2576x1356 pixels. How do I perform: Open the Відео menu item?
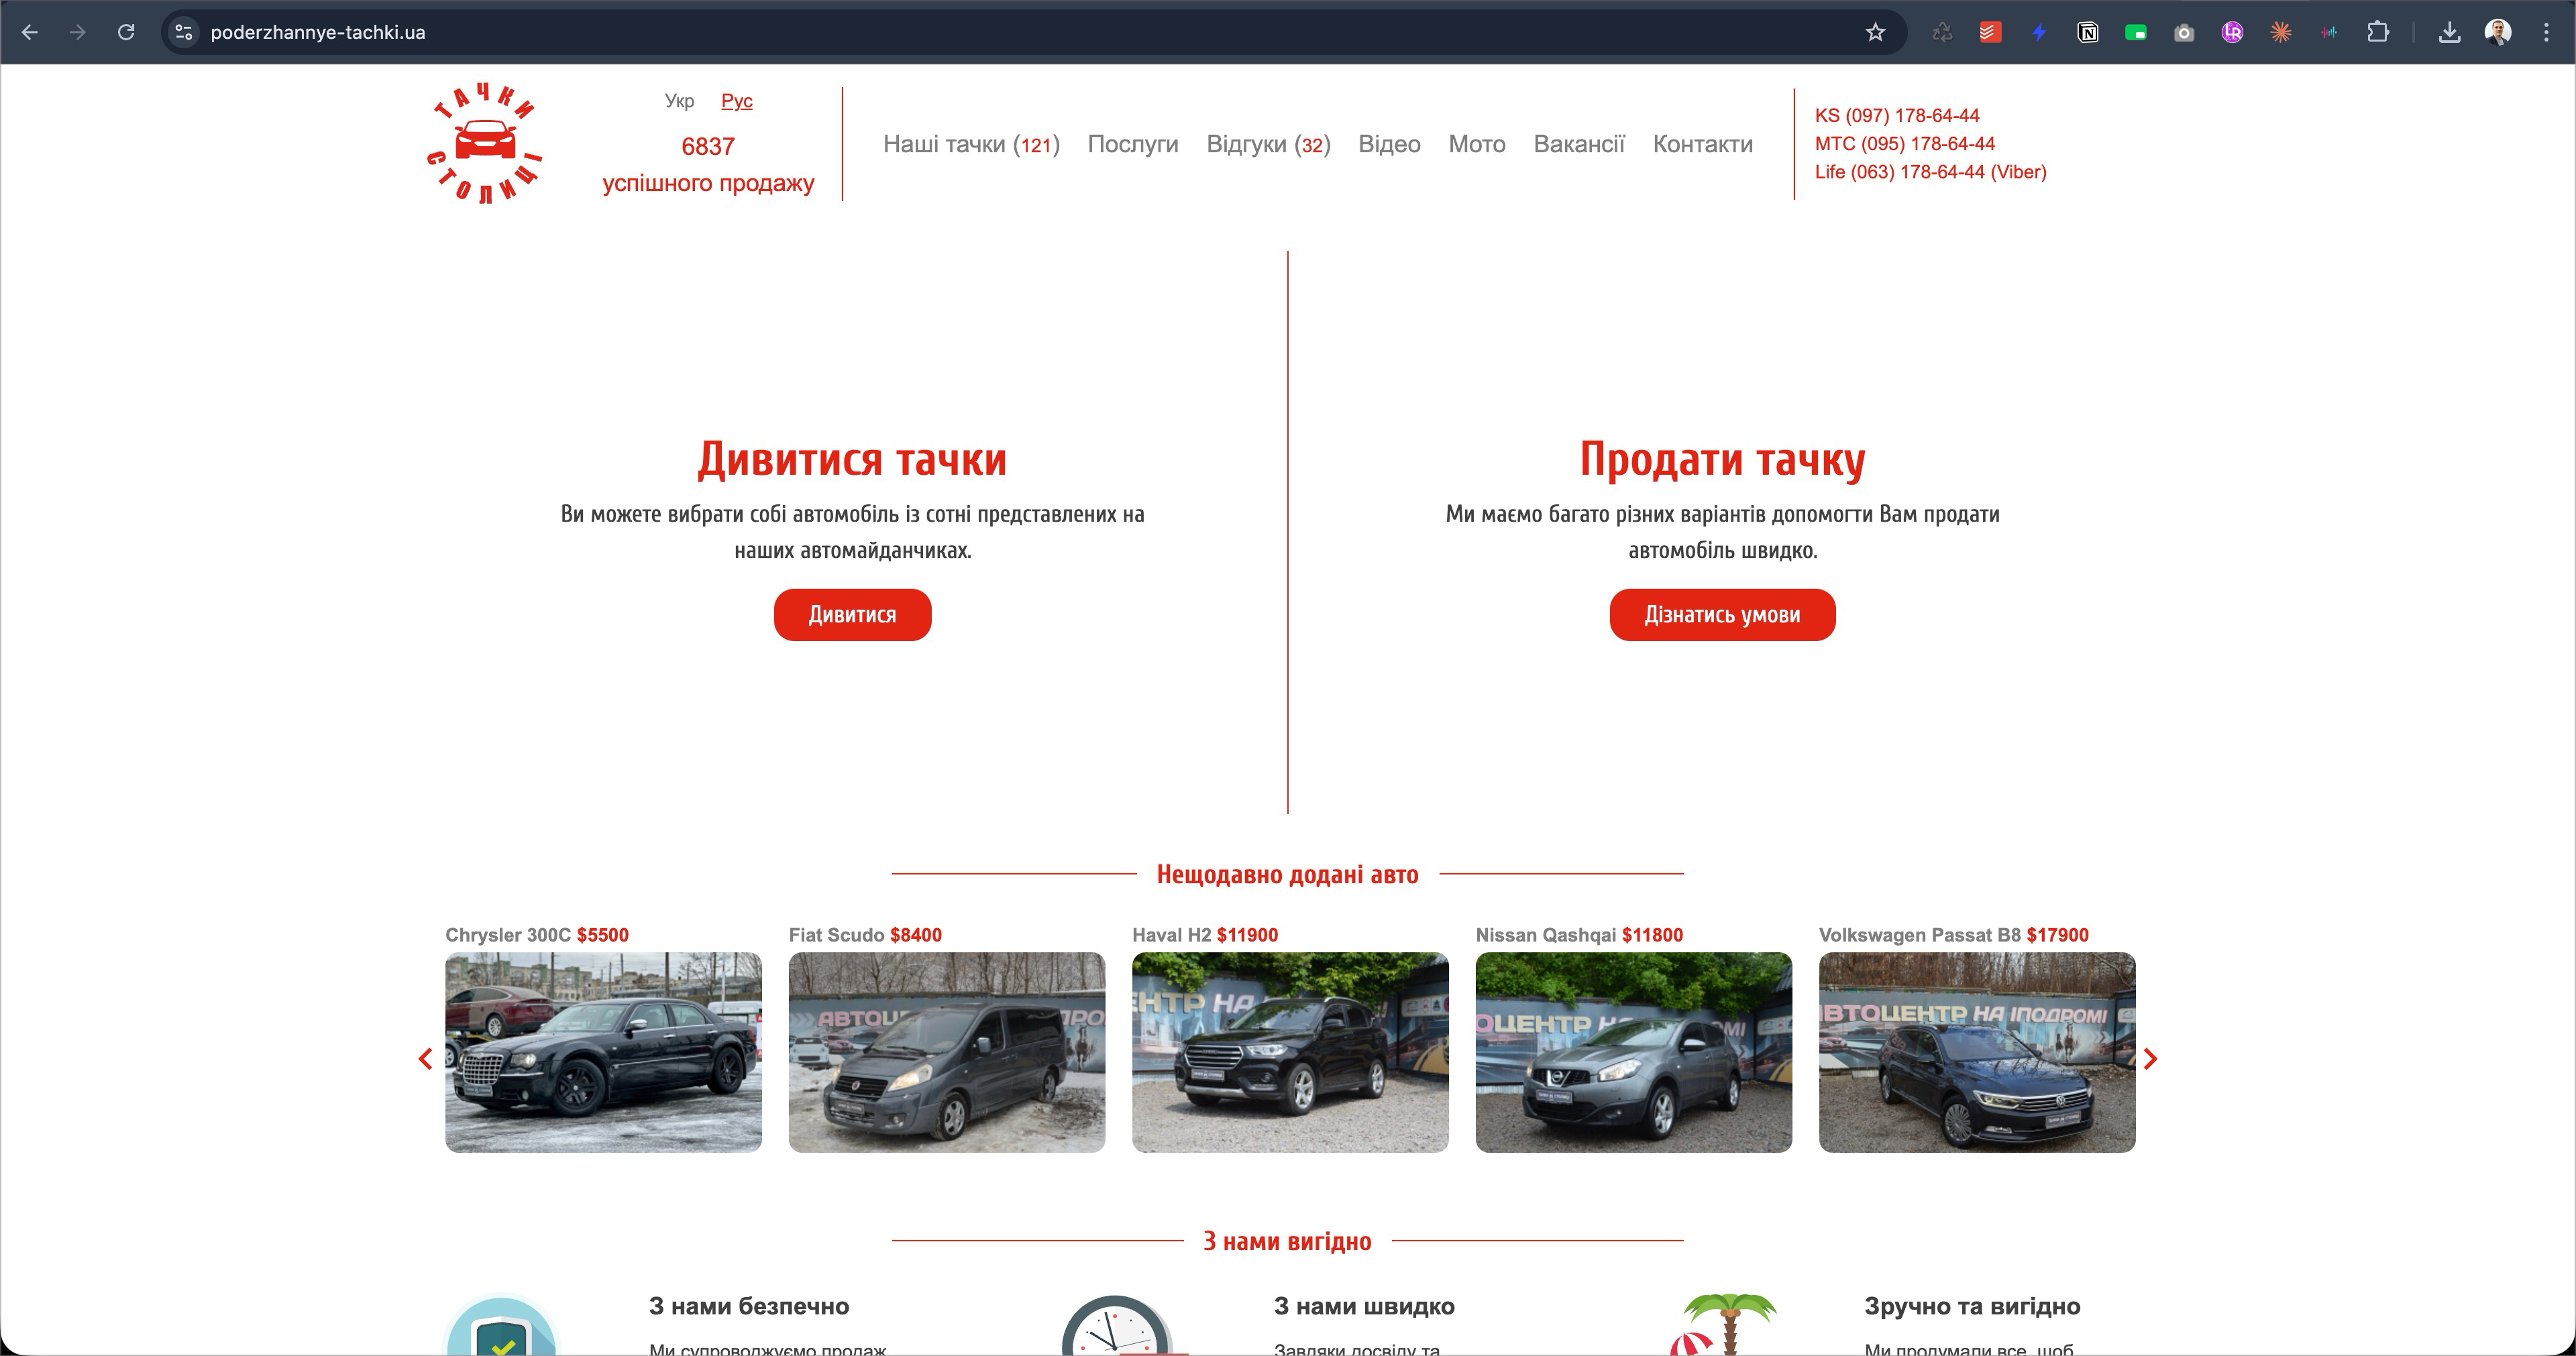click(x=1389, y=144)
